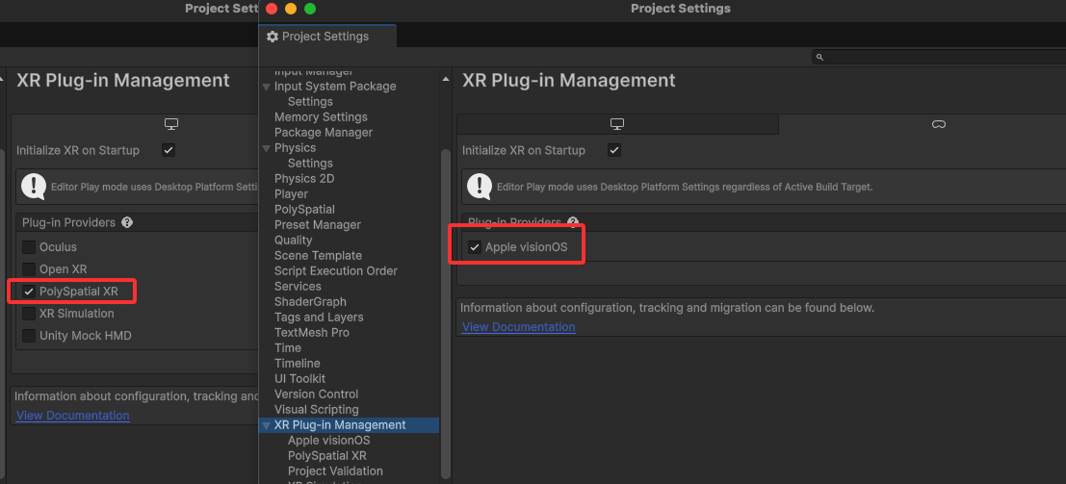This screenshot has height=484, width=1066.
Task: Toggle the Oculus plug-in provider checkbox
Action: (x=29, y=246)
